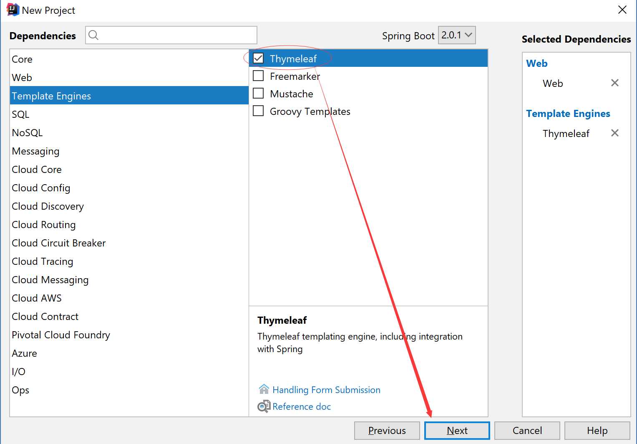Choose the Azure category

point(129,353)
